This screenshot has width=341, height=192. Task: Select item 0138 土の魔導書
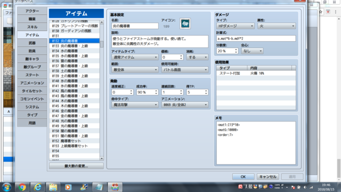click(x=75, y=71)
